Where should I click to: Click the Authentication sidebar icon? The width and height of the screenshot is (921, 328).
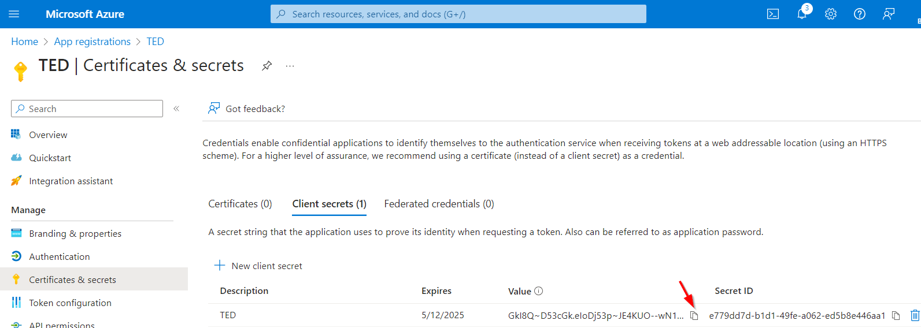coord(16,256)
